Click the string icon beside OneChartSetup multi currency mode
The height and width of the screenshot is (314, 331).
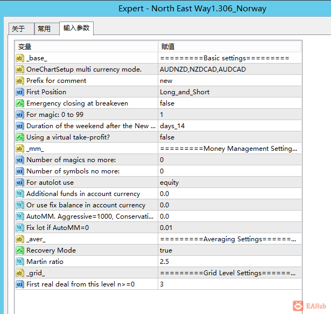[x=20, y=69]
